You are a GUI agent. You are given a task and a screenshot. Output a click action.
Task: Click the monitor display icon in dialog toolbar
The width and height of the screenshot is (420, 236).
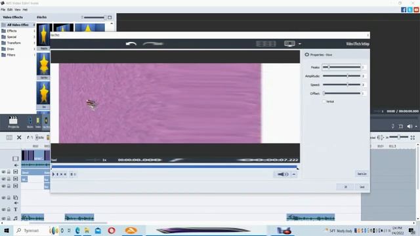tap(289, 44)
